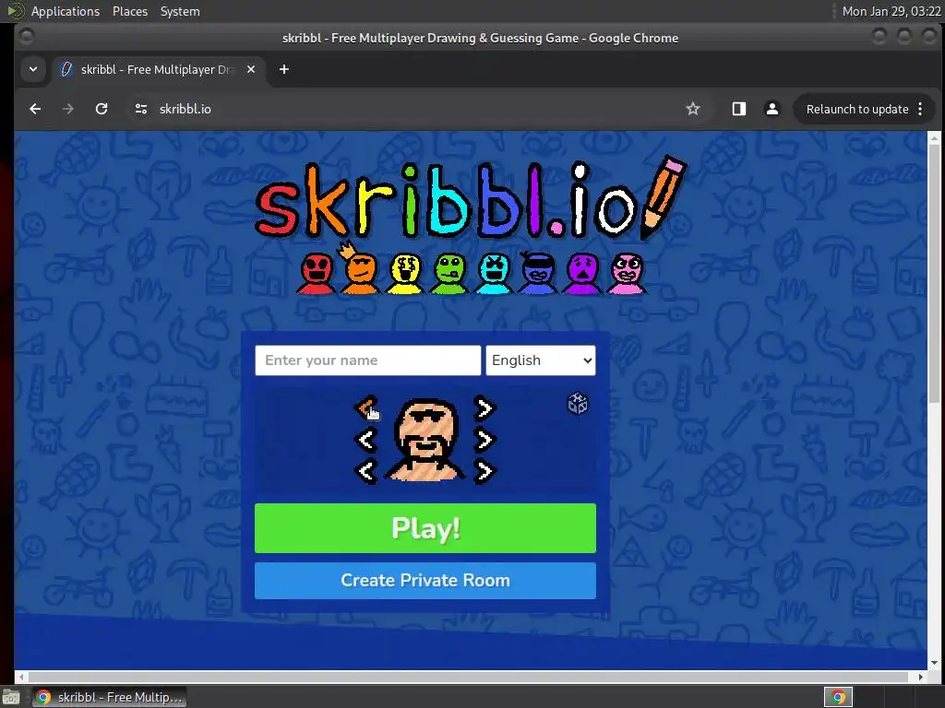The width and height of the screenshot is (945, 708).
Task: Click the blue avatar in the logo row
Action: point(538,273)
